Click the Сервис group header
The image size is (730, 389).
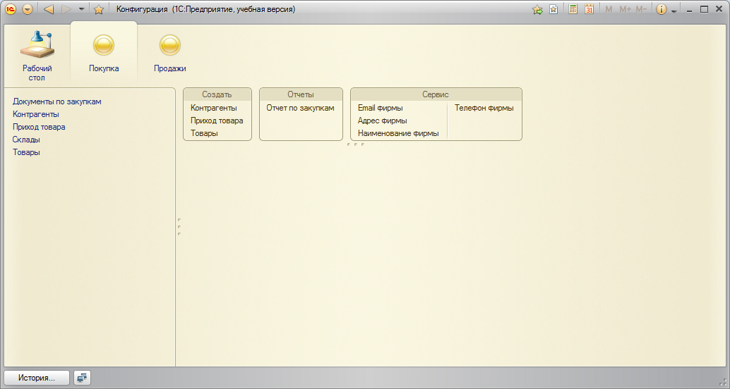[x=436, y=94]
